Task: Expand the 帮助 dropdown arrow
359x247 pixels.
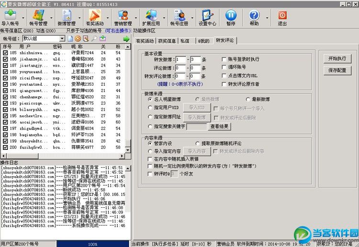Action: coord(267,18)
